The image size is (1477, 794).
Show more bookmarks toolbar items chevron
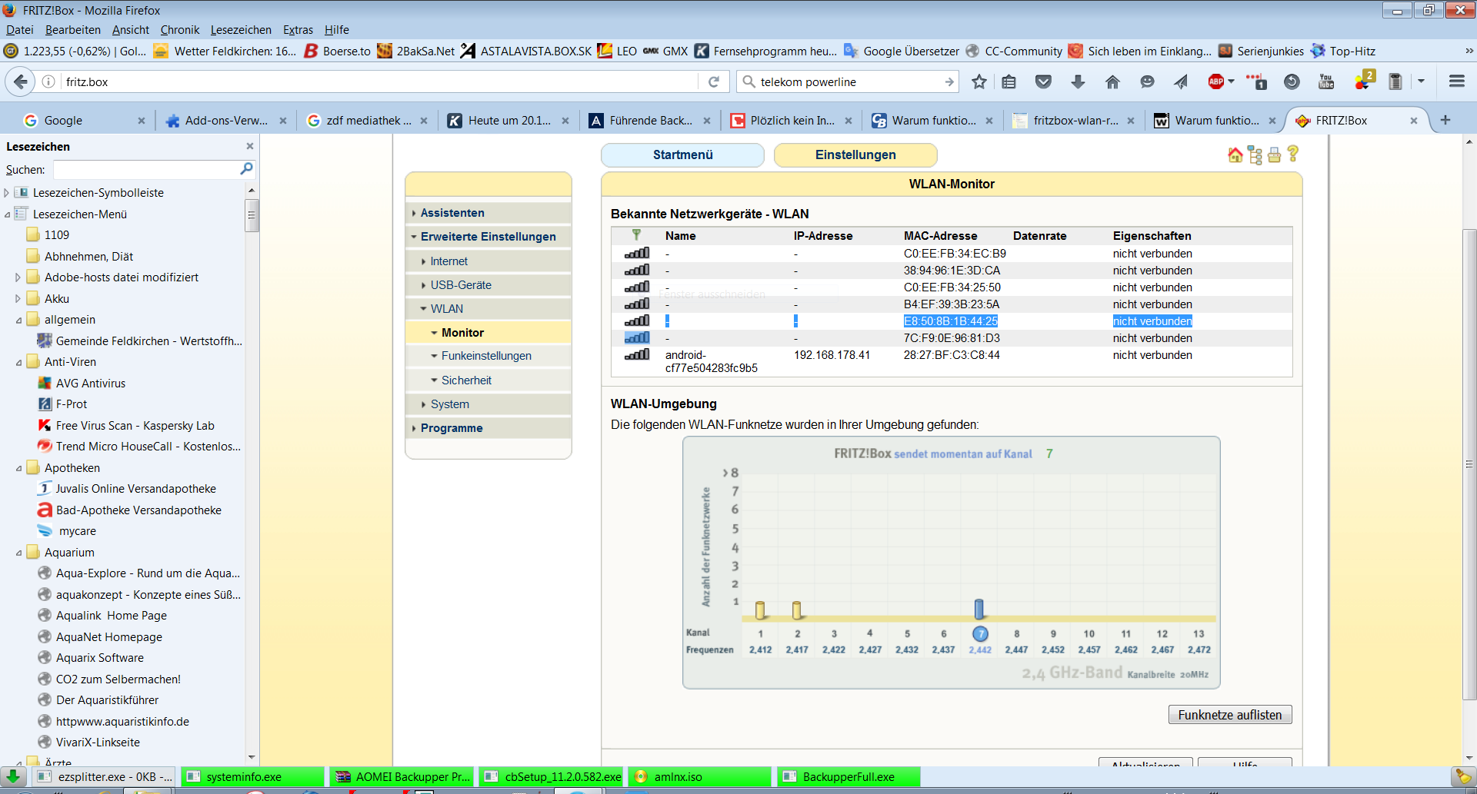tap(1469, 51)
